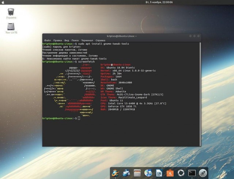Click the '[sudo] пароль для kripton:' line

(62, 47)
